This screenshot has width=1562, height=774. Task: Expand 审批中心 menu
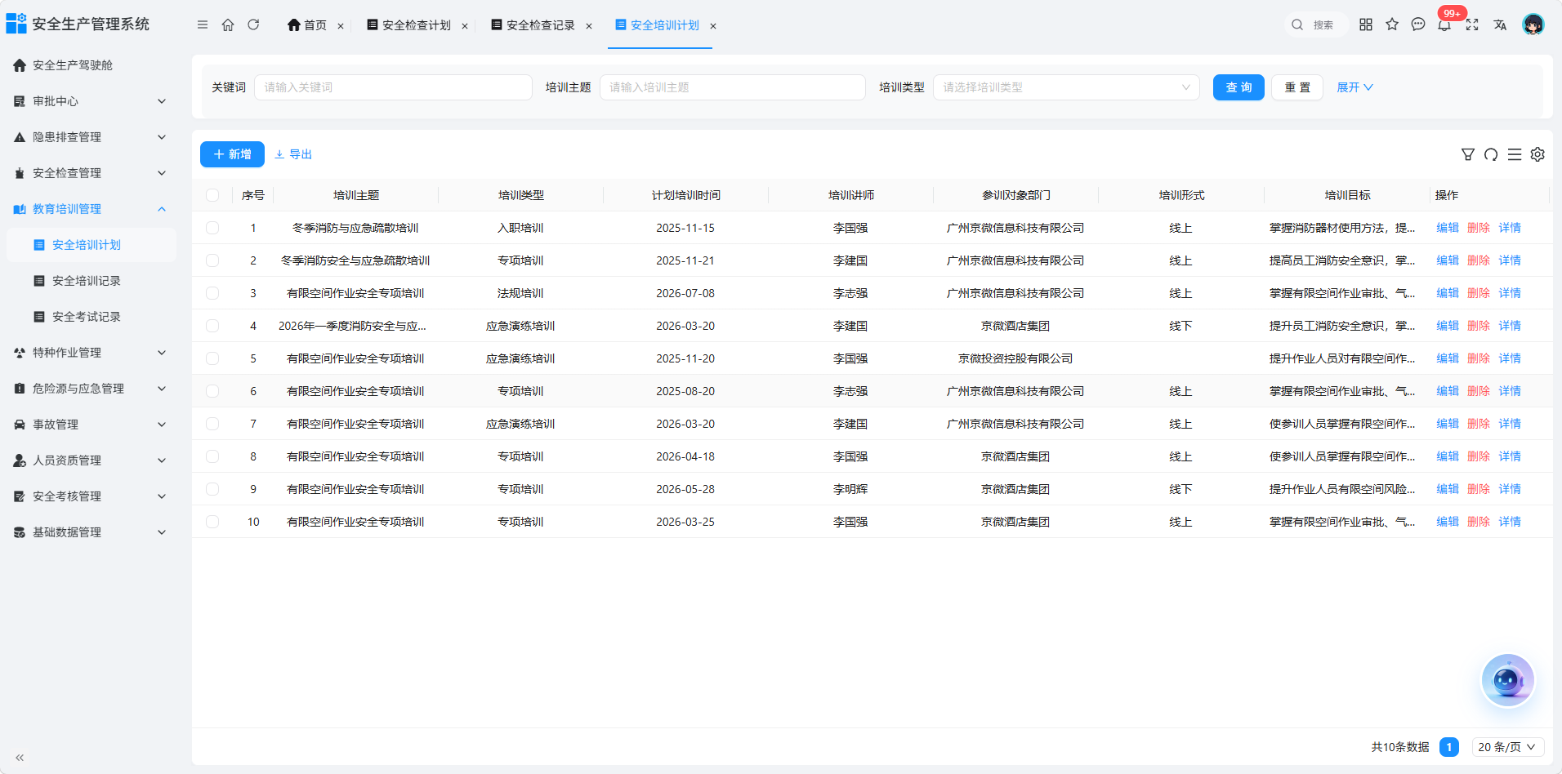(90, 101)
